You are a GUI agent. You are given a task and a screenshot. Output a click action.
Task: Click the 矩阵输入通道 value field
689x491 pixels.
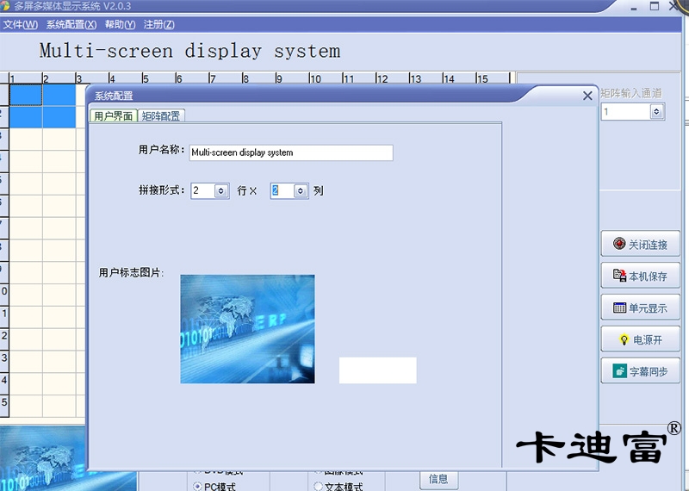[x=626, y=112]
